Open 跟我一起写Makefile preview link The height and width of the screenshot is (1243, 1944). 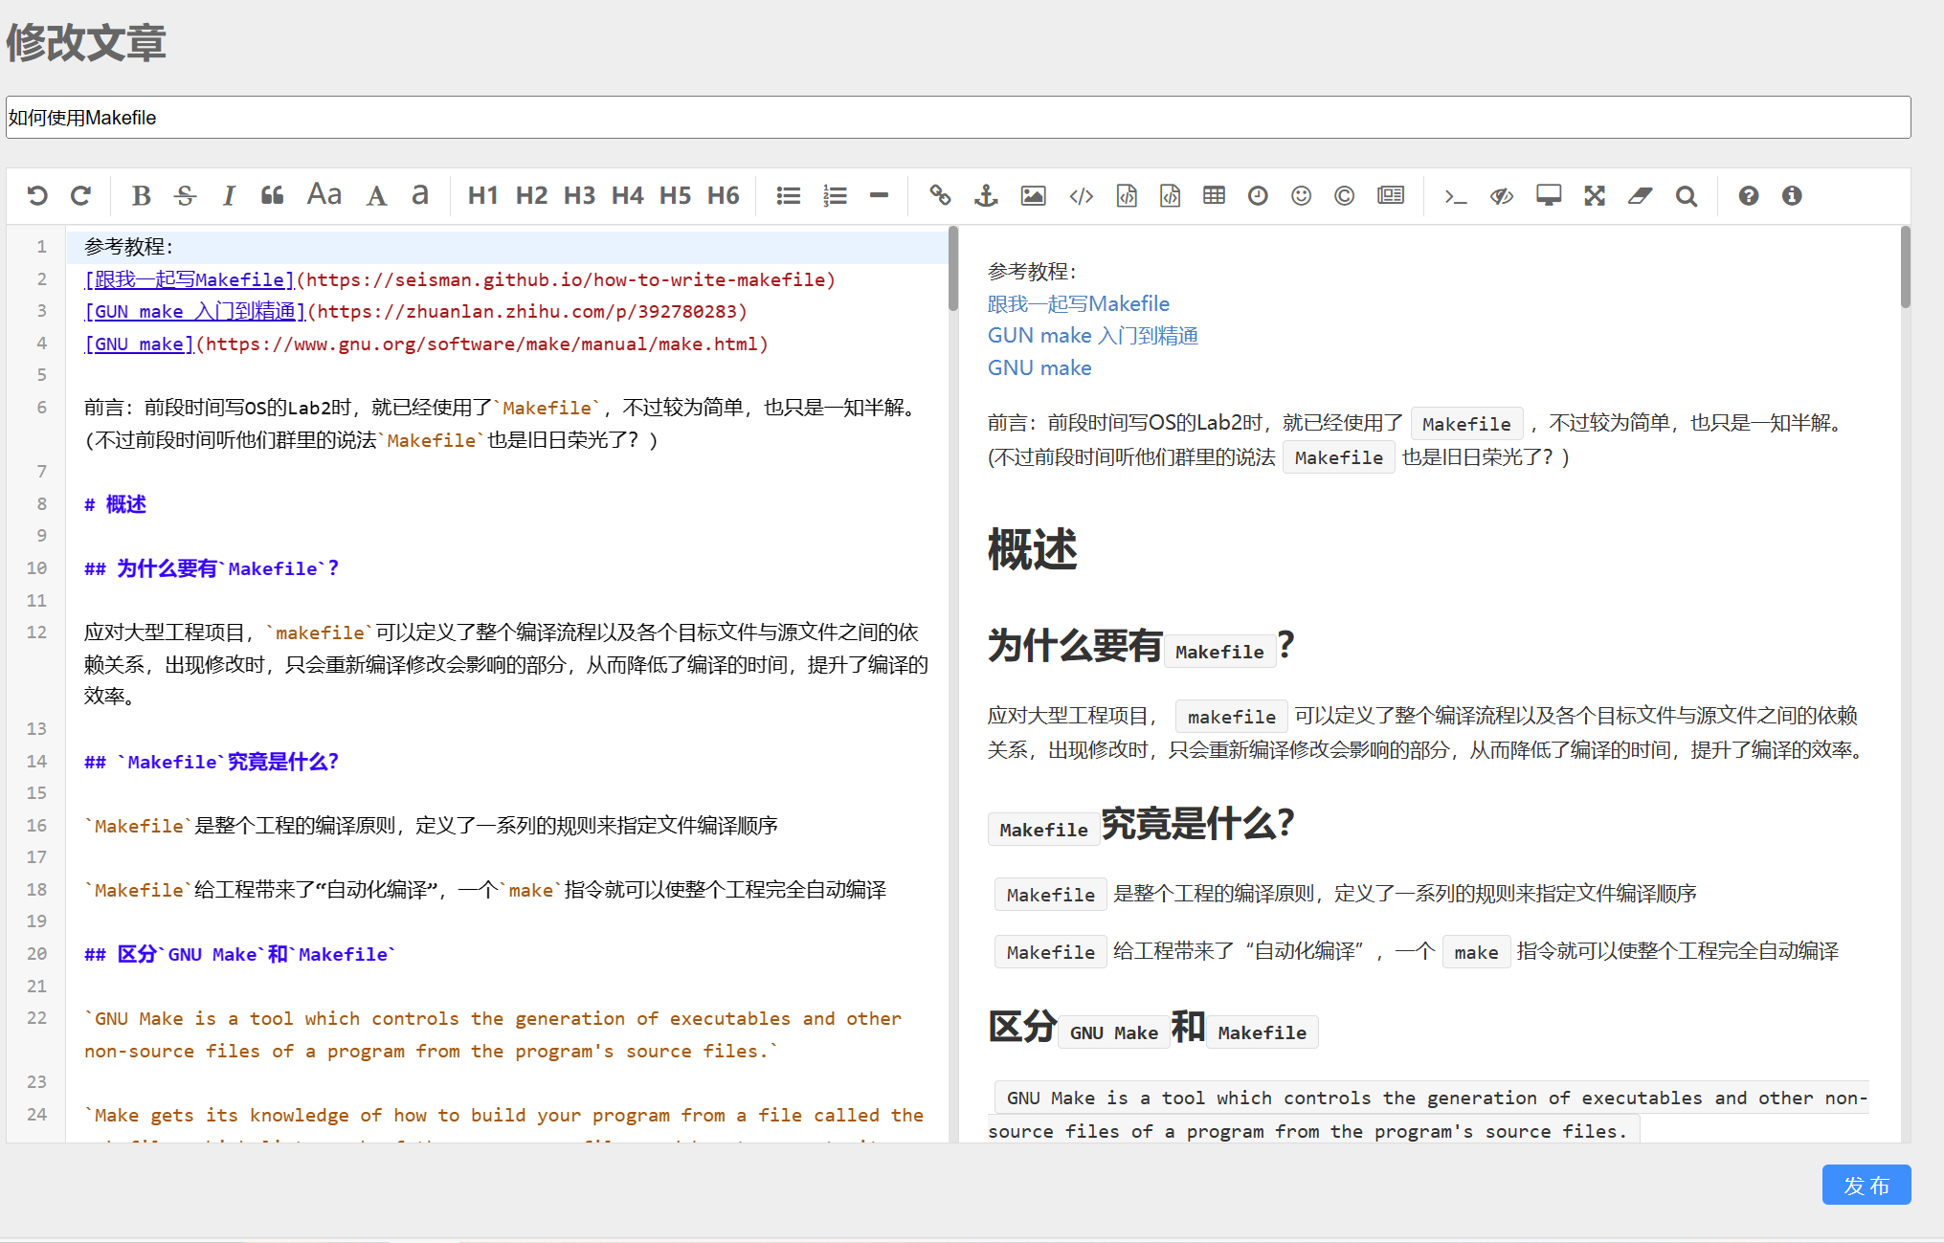point(1078,304)
